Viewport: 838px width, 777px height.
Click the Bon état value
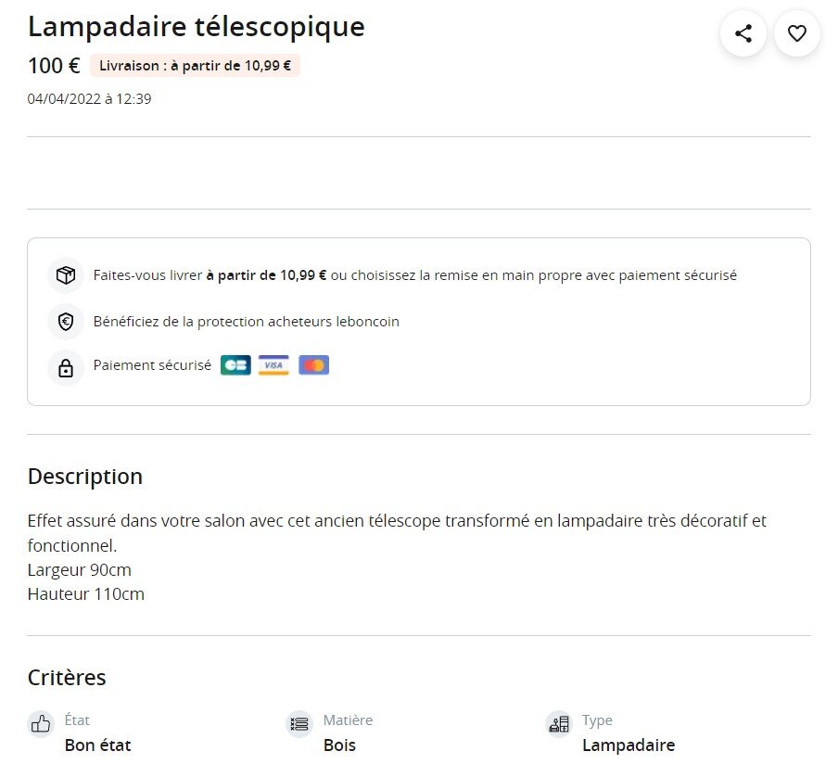click(x=97, y=745)
